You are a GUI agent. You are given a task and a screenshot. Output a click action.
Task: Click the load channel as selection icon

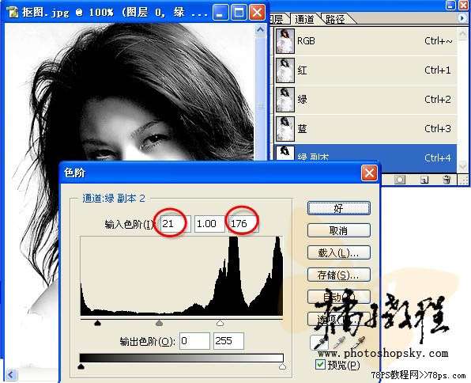[400, 180]
